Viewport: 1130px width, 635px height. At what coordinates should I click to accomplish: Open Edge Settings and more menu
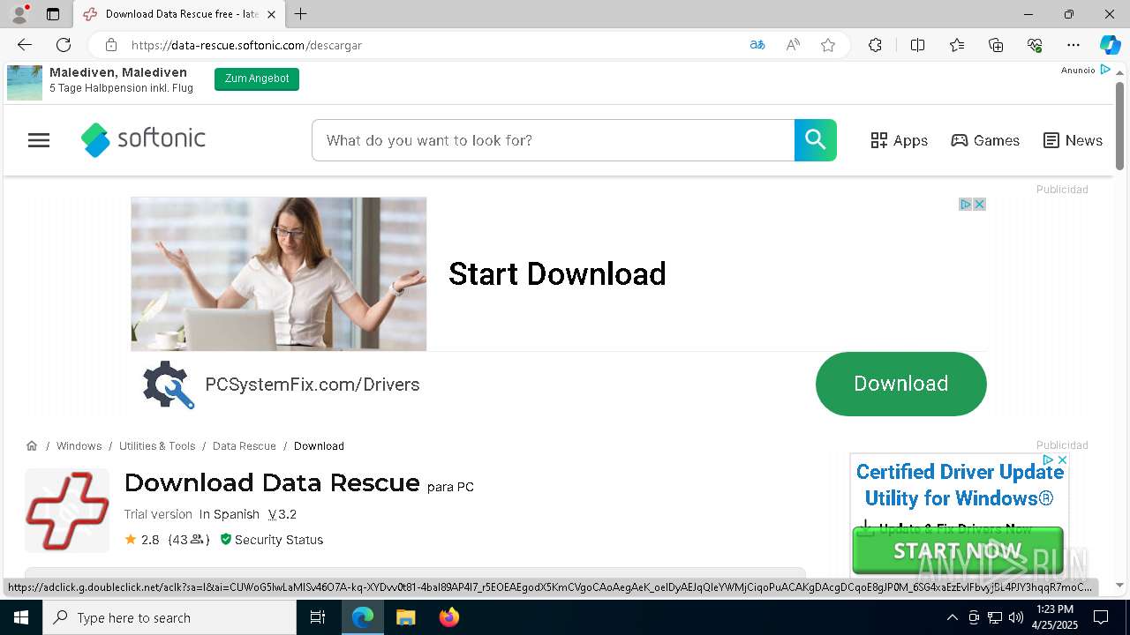pos(1073,45)
